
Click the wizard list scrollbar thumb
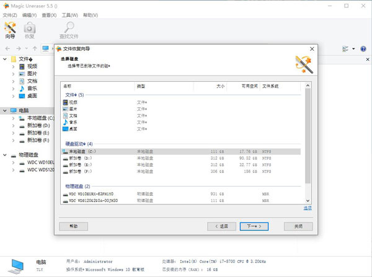308,136
